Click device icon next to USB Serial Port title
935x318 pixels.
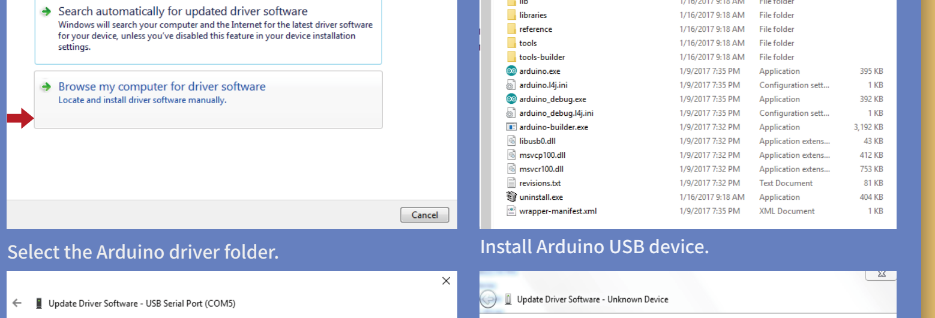pos(39,303)
